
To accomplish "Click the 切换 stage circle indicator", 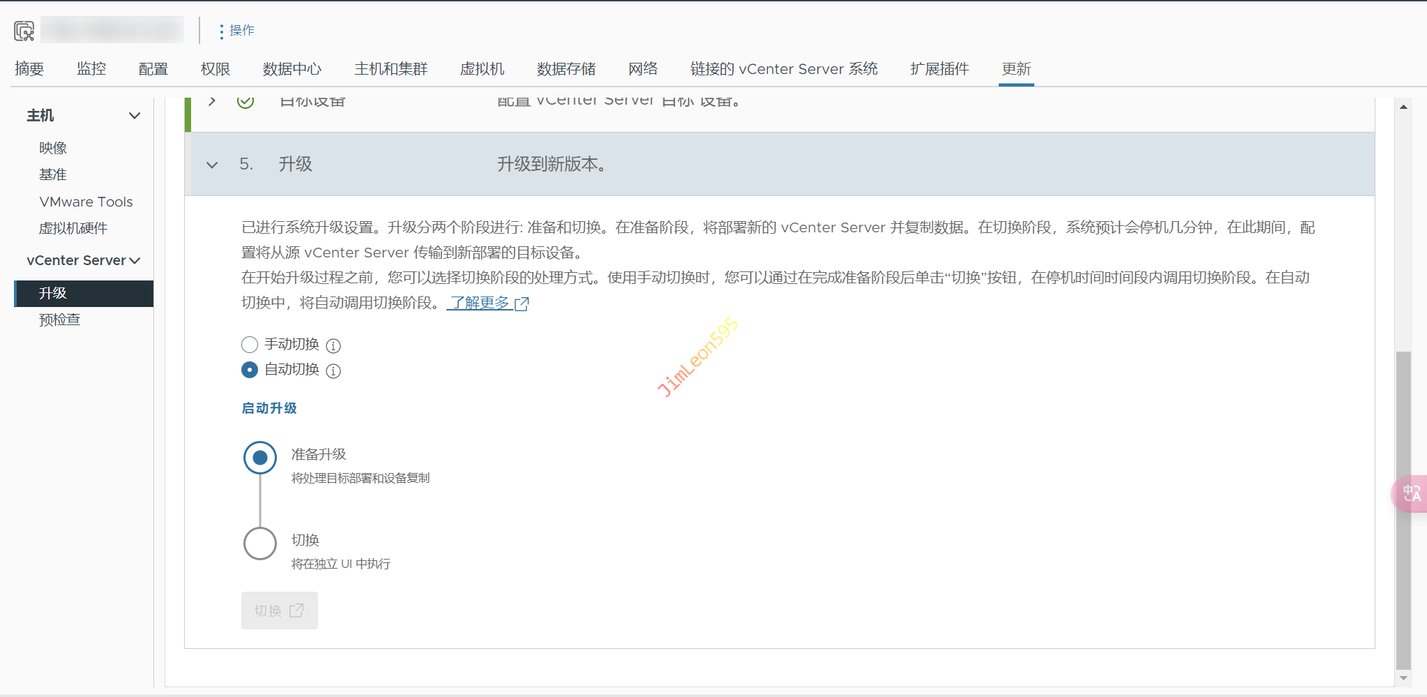I will [260, 543].
